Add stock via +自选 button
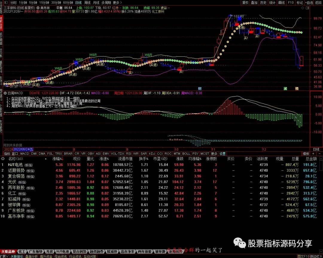Screen dimensions: 323x258 click(309, 3)
